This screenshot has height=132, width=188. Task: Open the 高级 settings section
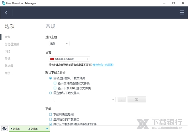pos(8,73)
